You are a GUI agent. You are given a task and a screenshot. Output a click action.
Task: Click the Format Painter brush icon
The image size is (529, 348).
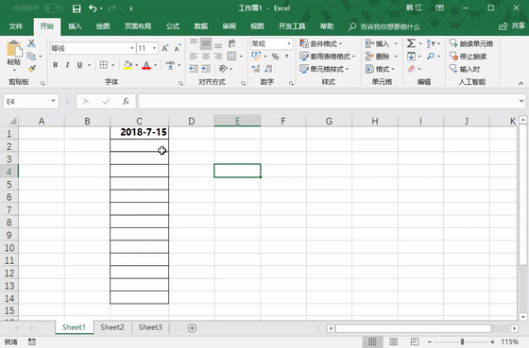coord(32,69)
